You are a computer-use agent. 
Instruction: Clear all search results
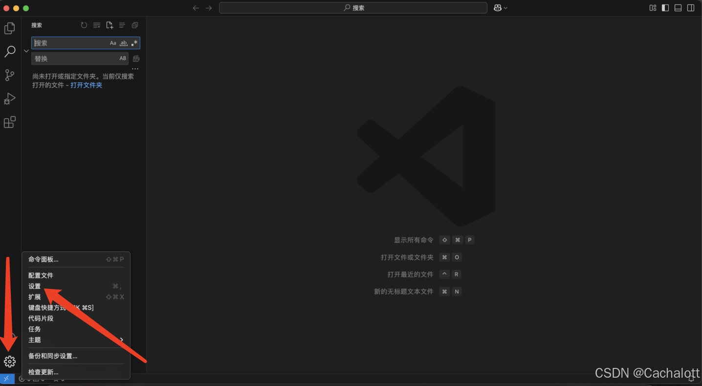96,25
